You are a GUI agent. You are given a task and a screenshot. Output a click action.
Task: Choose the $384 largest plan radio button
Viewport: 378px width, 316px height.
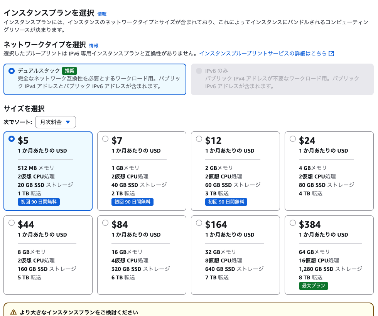tap(293, 223)
